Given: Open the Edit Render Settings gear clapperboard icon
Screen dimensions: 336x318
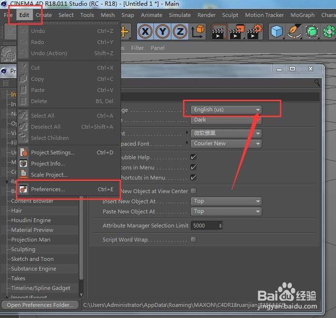Looking at the screenshot, I should pyautogui.click(x=255, y=32).
